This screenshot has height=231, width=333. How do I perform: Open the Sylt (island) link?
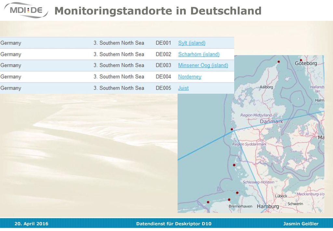click(x=192, y=43)
